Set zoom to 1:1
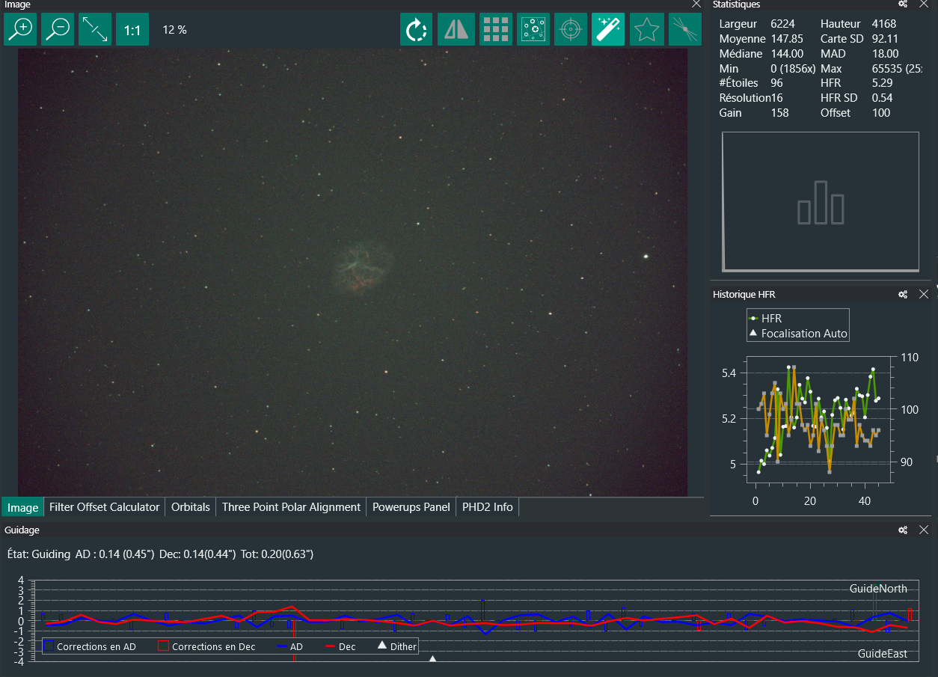This screenshot has width=938, height=677. click(x=132, y=30)
